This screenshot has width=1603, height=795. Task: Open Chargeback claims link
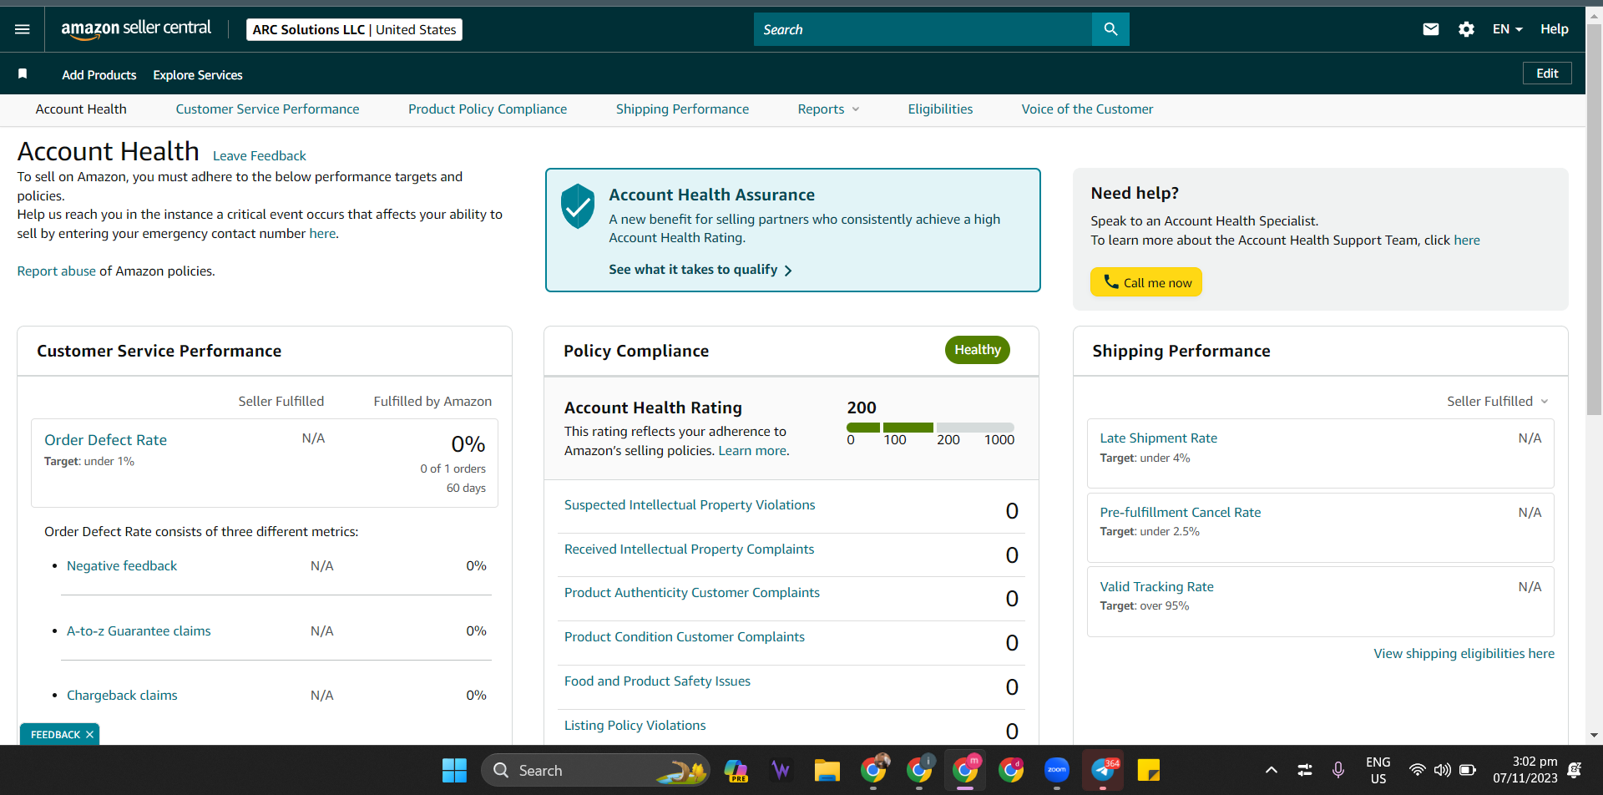point(122,696)
